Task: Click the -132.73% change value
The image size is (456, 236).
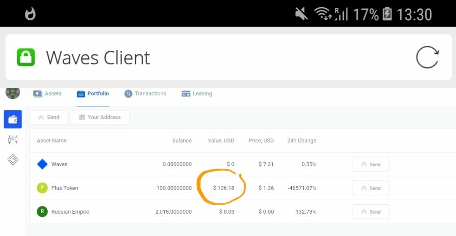Action: pos(305,212)
